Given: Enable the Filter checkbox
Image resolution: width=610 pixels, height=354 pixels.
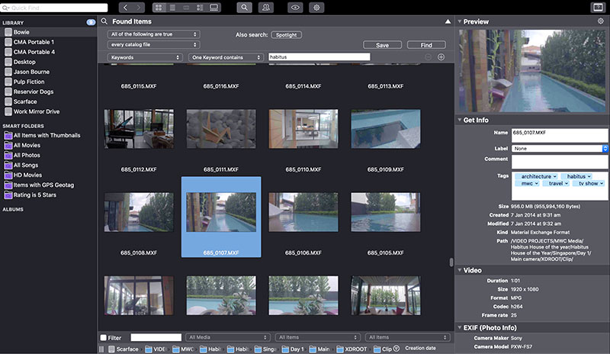Looking at the screenshot, I should tap(103, 338).
